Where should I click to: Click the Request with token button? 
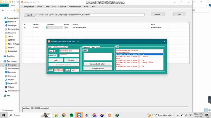[x=98, y=64]
